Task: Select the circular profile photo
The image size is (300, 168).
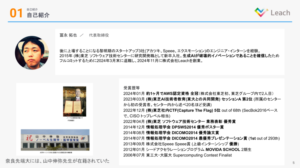Action: click(x=32, y=53)
